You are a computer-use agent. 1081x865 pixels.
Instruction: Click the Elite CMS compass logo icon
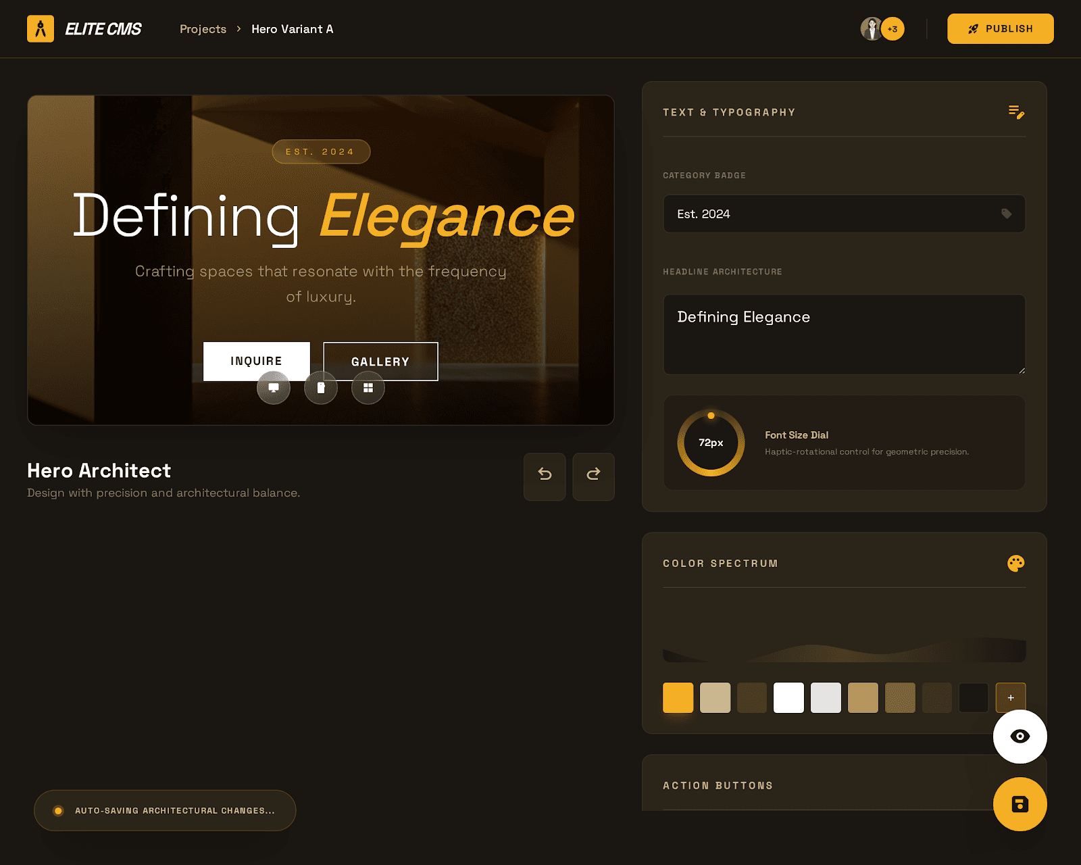click(41, 29)
